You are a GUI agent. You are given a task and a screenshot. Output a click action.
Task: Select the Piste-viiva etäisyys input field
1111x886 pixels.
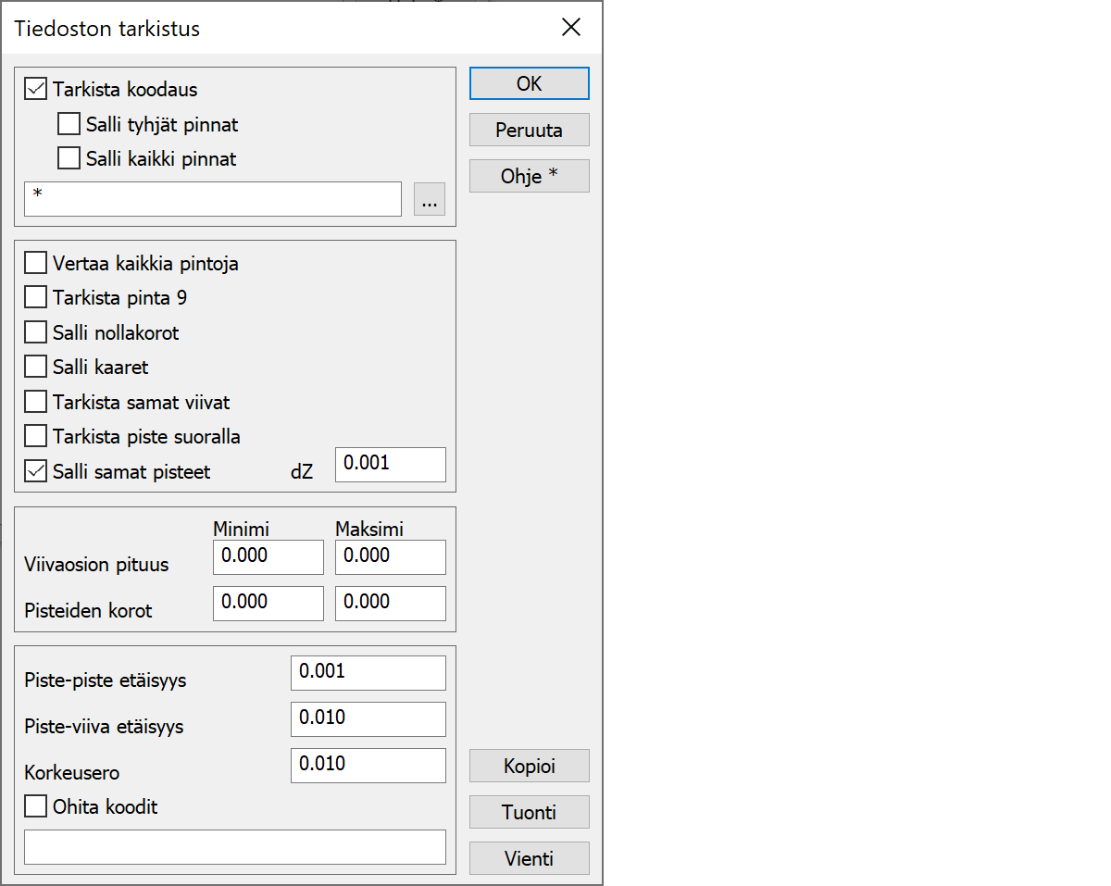(x=368, y=718)
